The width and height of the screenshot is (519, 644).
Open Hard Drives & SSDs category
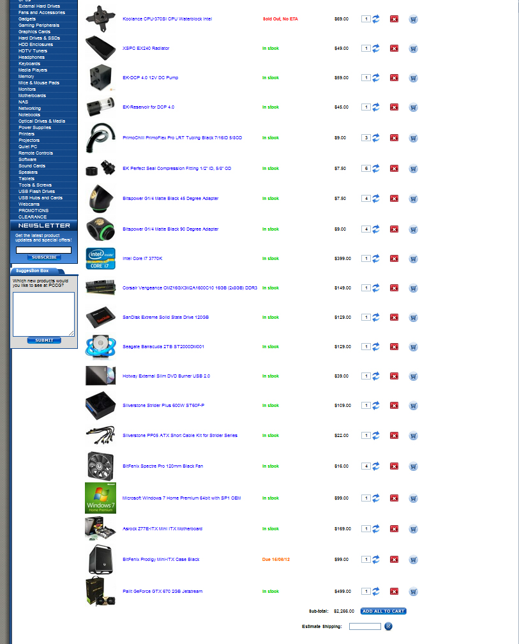click(39, 38)
